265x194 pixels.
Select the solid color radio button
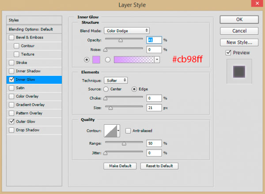coord(87,60)
